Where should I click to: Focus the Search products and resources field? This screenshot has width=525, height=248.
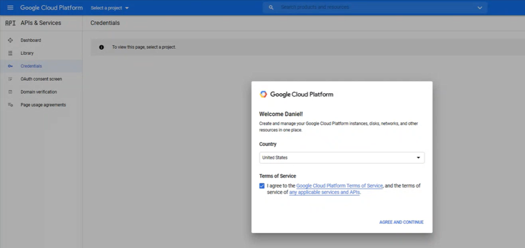pyautogui.click(x=375, y=7)
